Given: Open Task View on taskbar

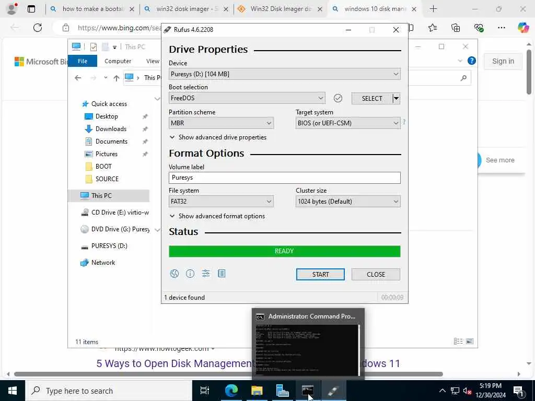Looking at the screenshot, I should click(x=205, y=391).
